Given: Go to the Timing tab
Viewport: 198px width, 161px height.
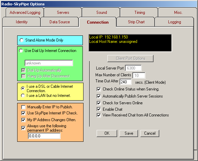Looking at the screenshot, I should coord(140,12).
